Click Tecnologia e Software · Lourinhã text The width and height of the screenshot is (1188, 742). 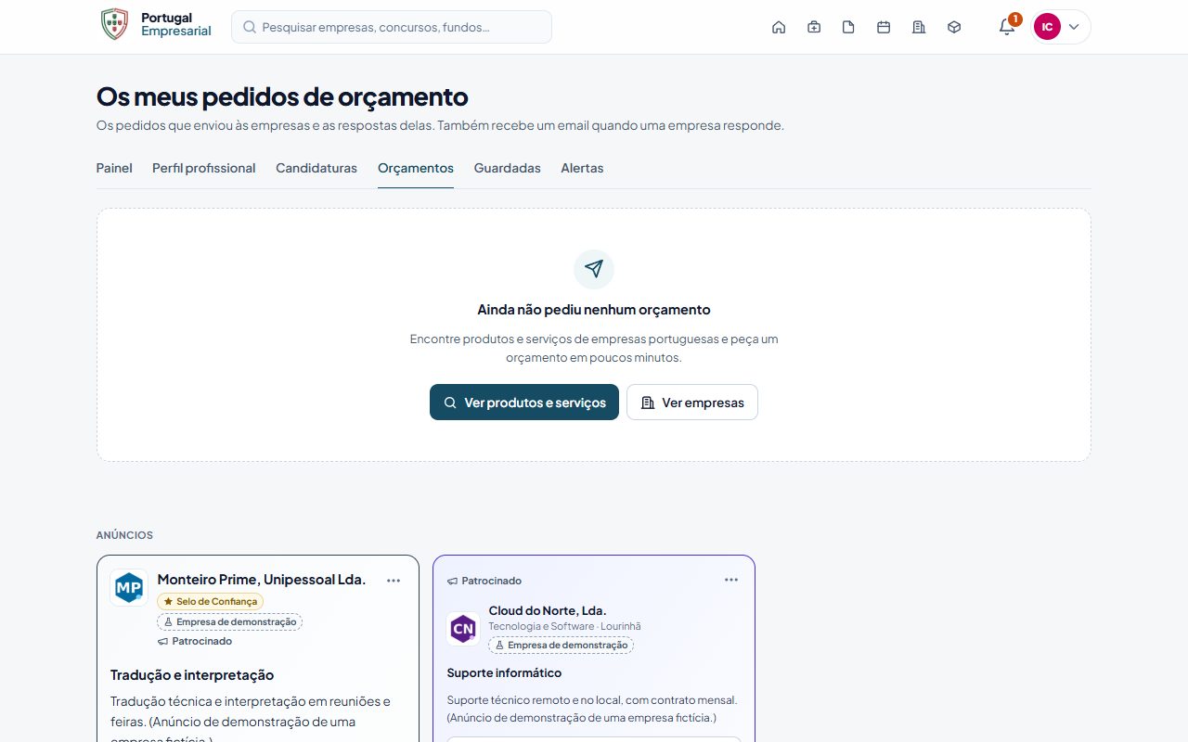pyautogui.click(x=565, y=626)
